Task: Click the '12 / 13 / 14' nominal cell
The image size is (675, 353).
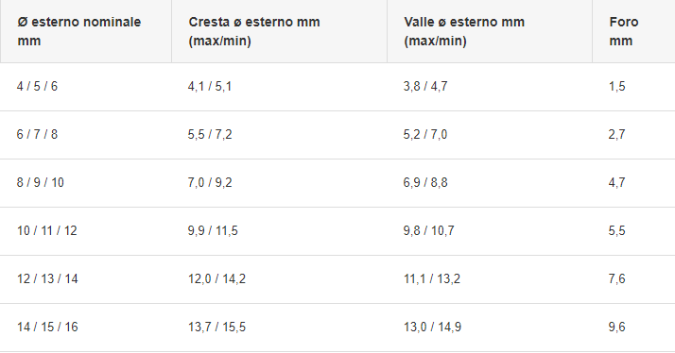Action: click(47, 279)
